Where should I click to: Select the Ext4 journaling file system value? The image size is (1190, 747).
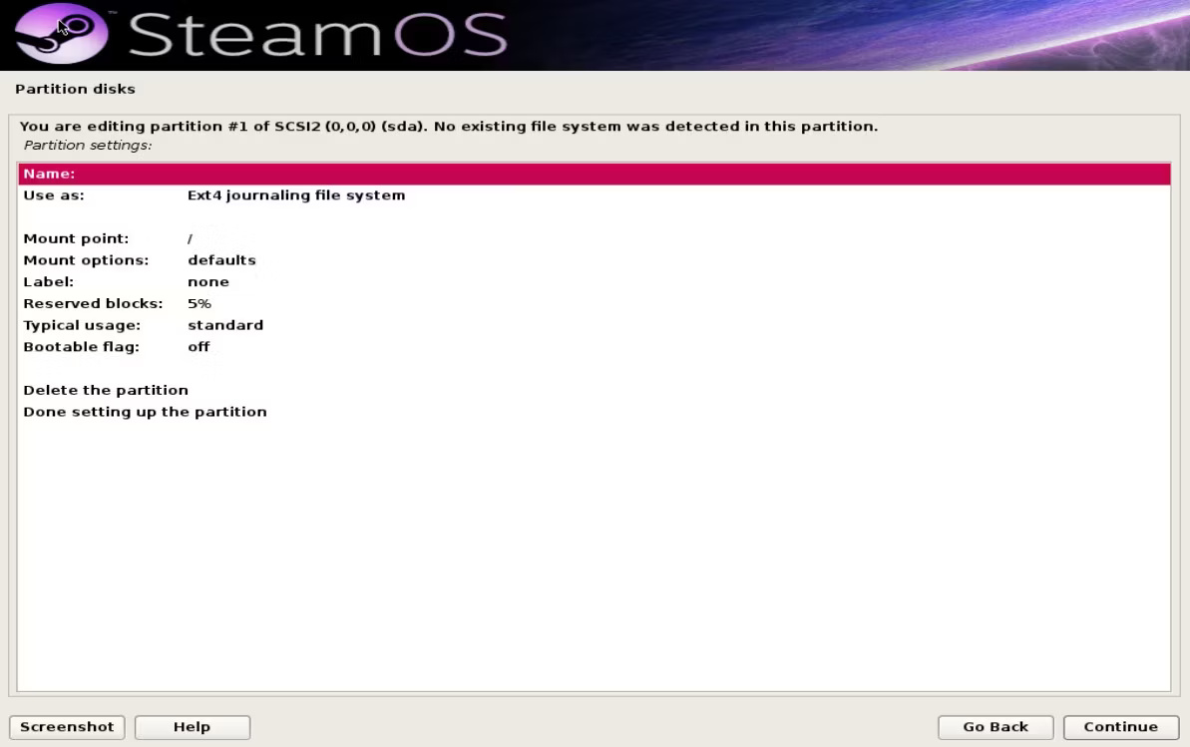click(296, 194)
